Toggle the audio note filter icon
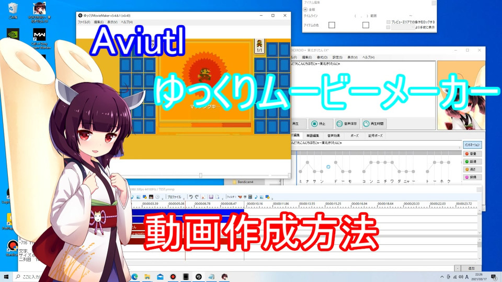The height and width of the screenshot is (282, 502). coord(256,197)
